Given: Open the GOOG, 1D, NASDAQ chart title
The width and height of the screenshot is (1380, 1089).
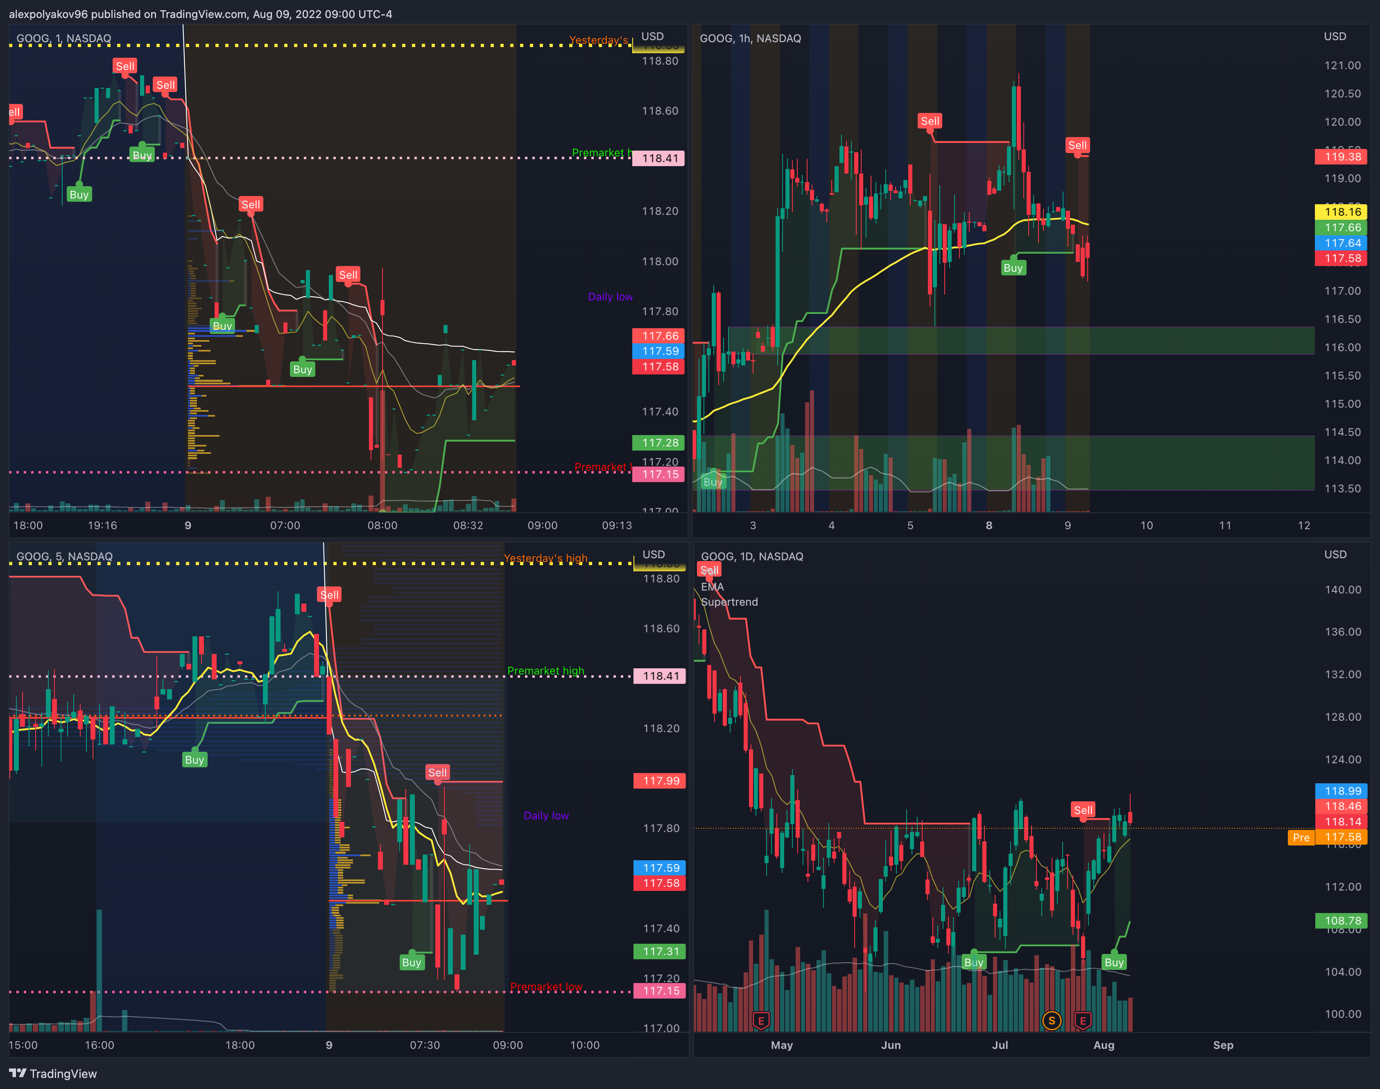Looking at the screenshot, I should 752,556.
